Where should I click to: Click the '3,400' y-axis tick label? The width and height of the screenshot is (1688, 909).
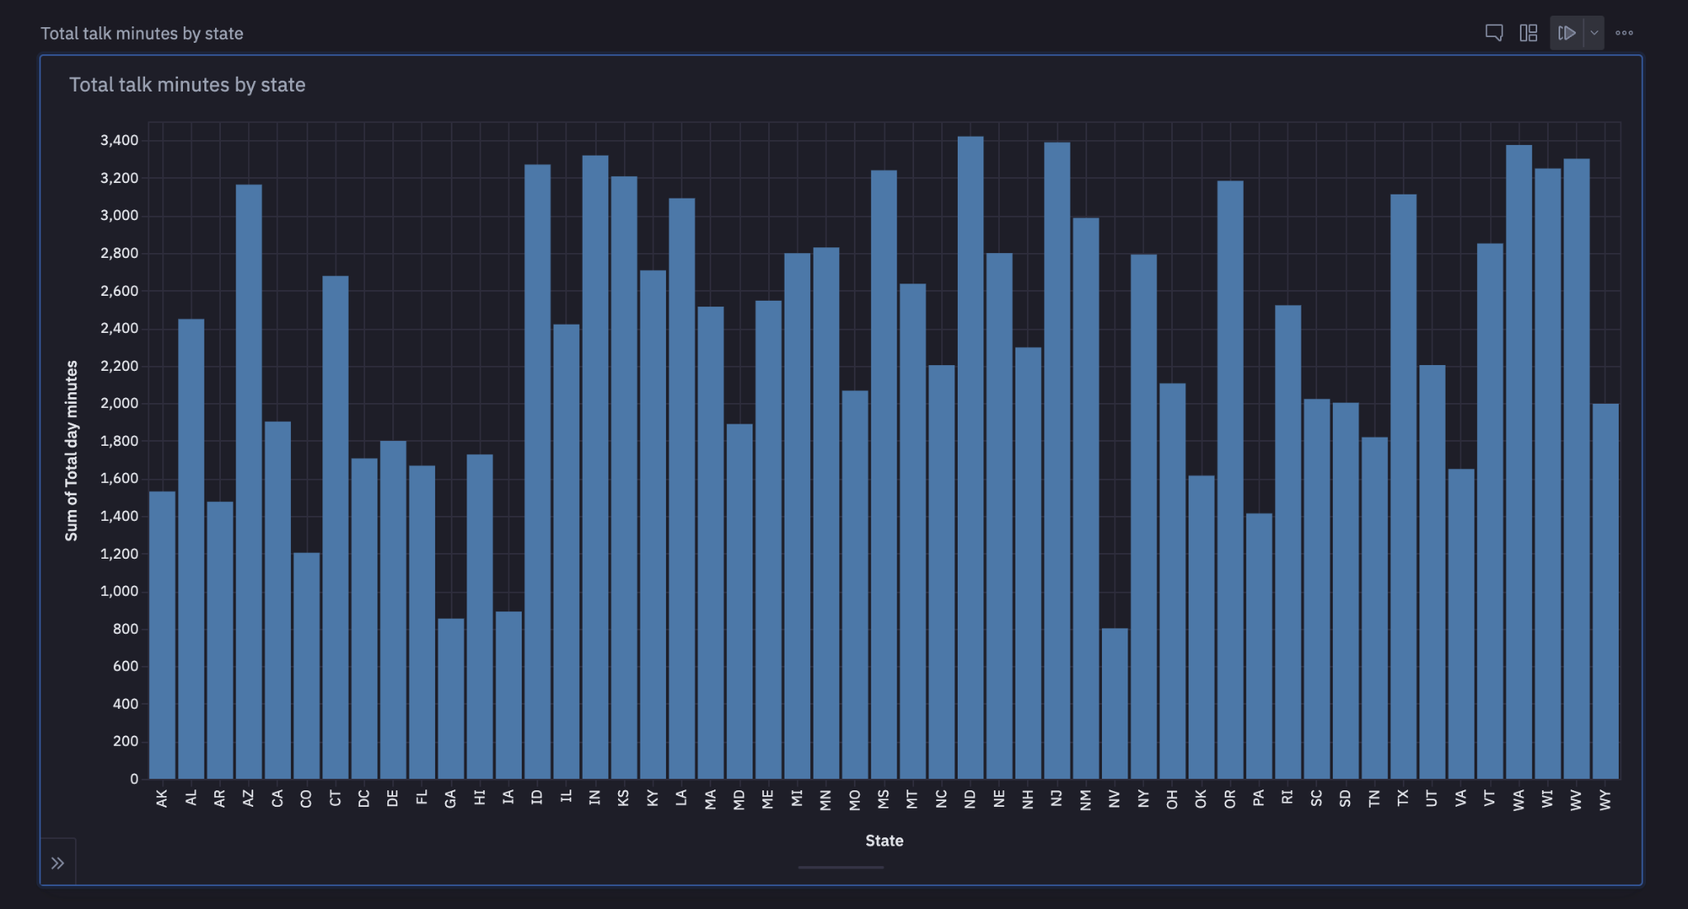120,140
